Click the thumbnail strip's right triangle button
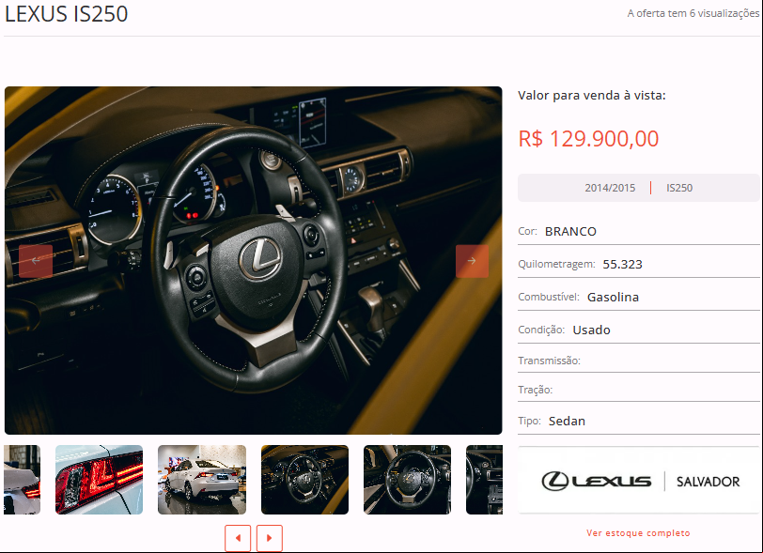 (x=270, y=538)
